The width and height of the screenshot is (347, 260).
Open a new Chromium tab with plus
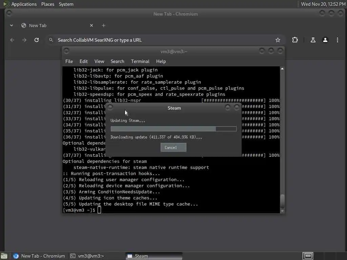click(104, 25)
